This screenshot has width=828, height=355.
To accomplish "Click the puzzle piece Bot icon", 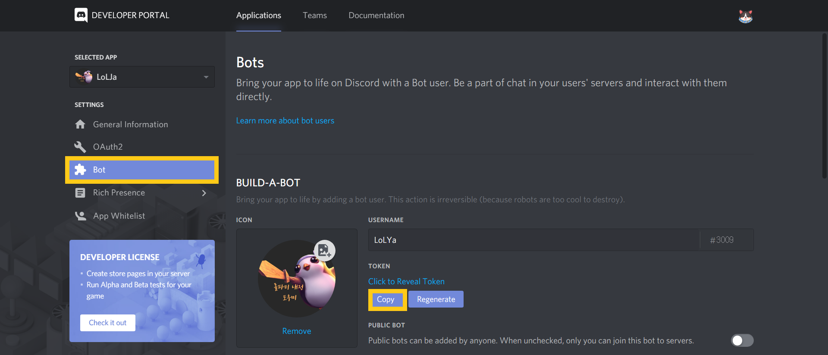I will 80,170.
